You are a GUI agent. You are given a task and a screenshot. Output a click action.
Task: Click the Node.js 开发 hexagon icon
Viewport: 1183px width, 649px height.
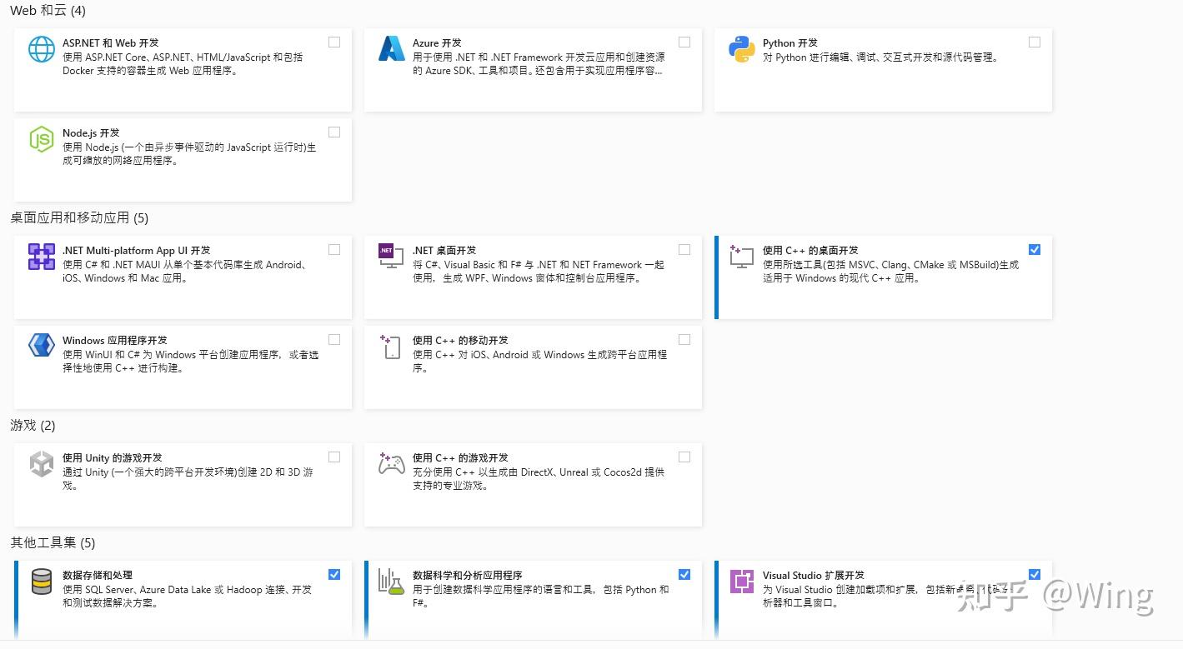(41, 139)
